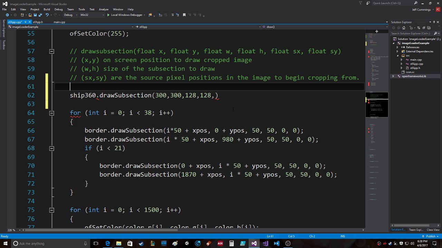Open the Win32 platform dropdown

click(92, 15)
